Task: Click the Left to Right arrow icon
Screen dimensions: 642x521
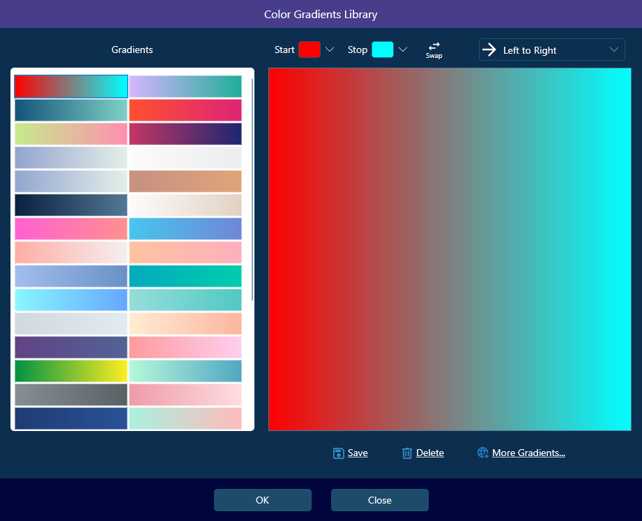Action: coord(489,50)
